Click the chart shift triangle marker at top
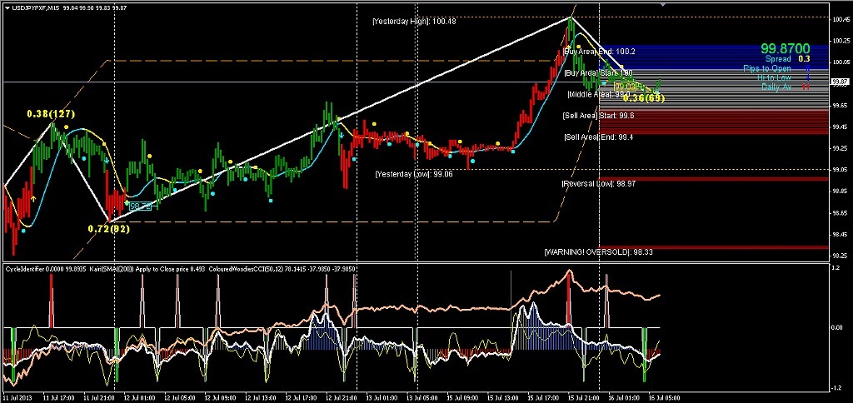Viewport: 853px width, 403px height. [662, 4]
